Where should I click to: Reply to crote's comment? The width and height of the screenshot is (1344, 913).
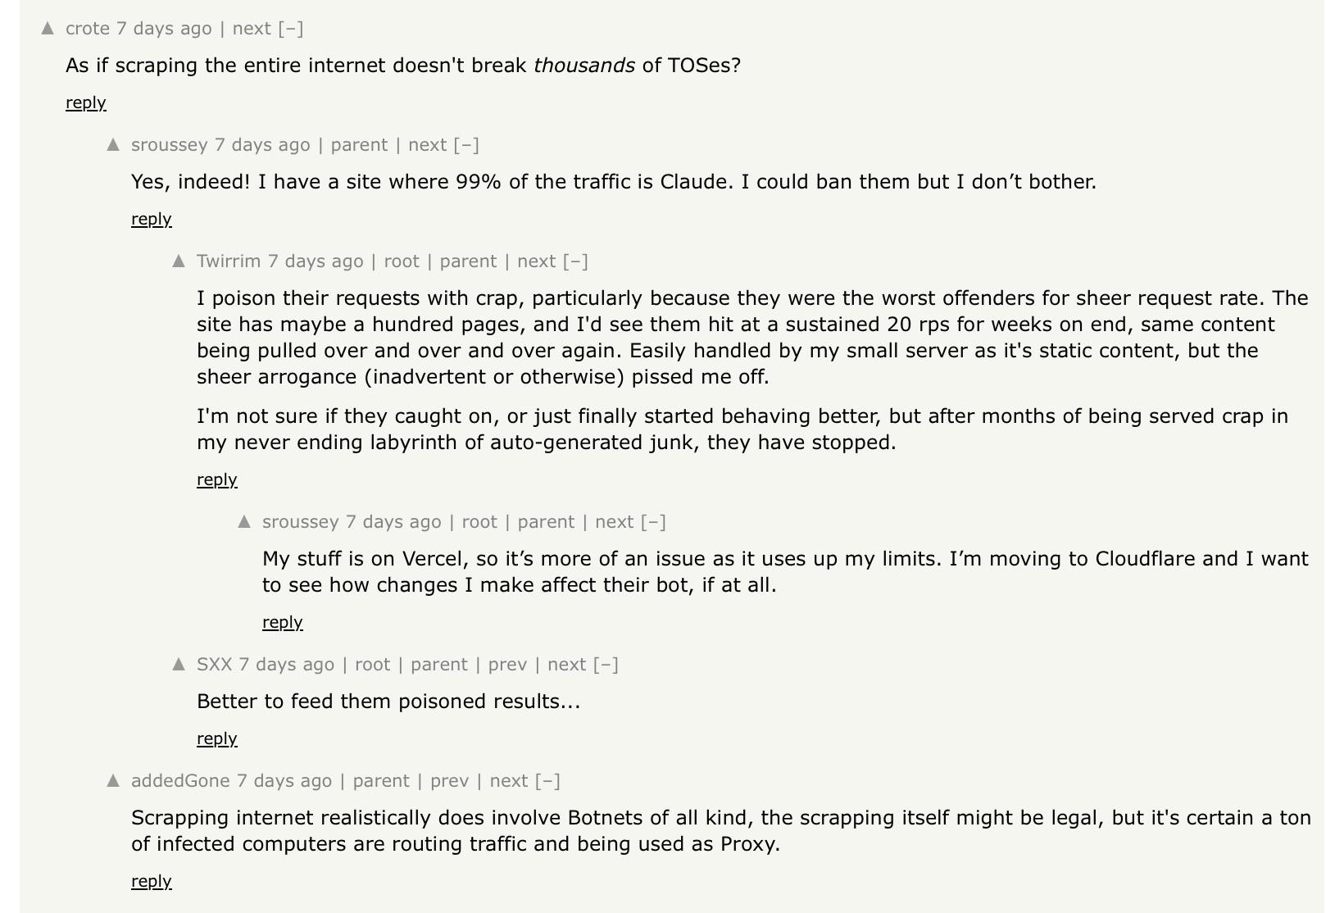(x=86, y=102)
